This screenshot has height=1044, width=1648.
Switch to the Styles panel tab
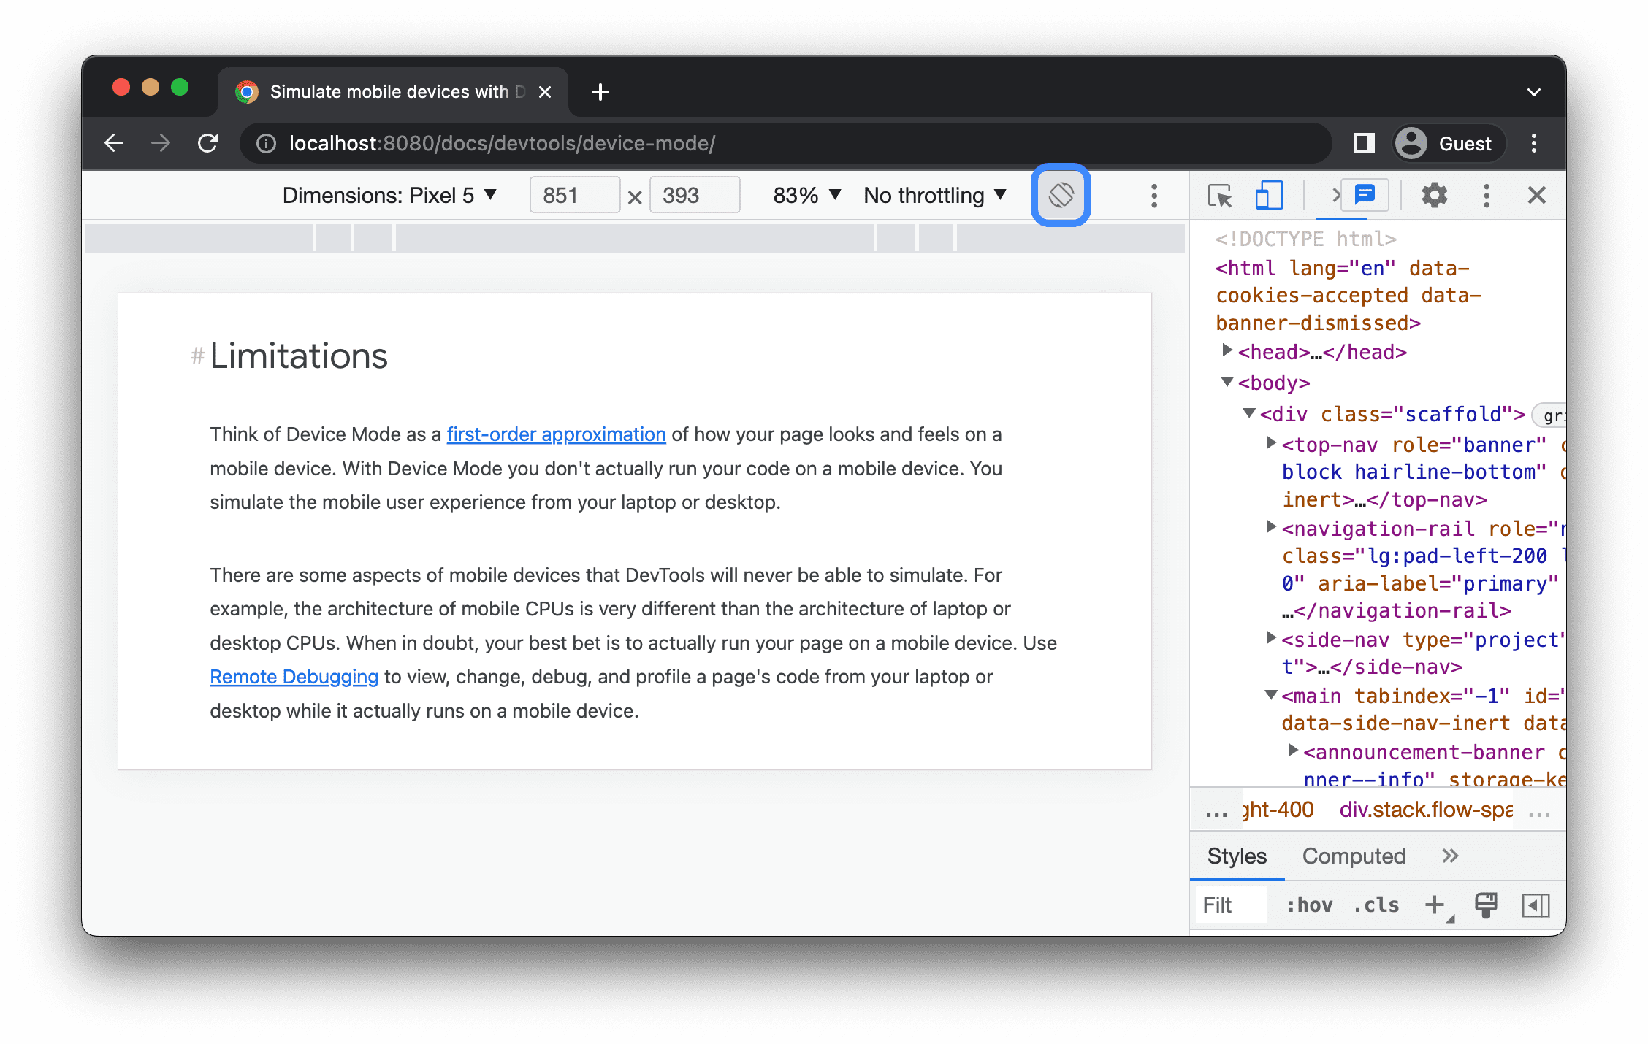(x=1235, y=856)
